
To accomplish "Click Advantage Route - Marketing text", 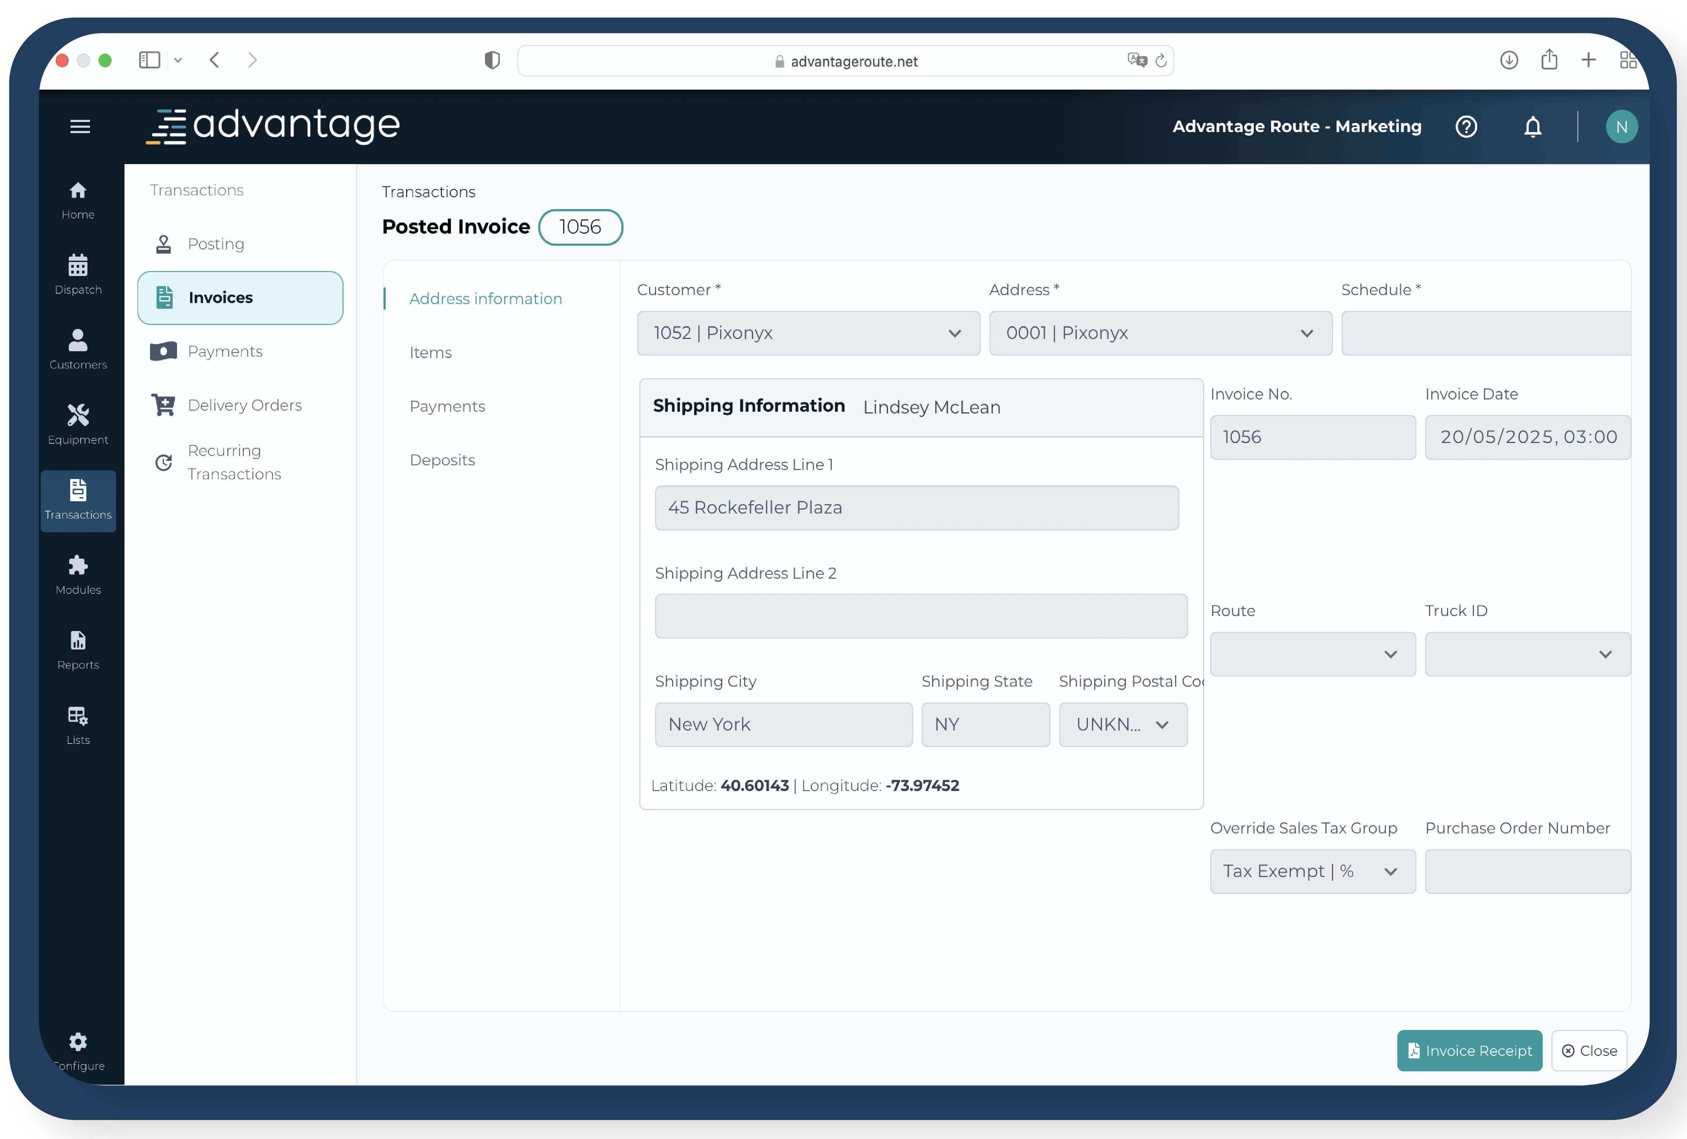I will pos(1297,126).
